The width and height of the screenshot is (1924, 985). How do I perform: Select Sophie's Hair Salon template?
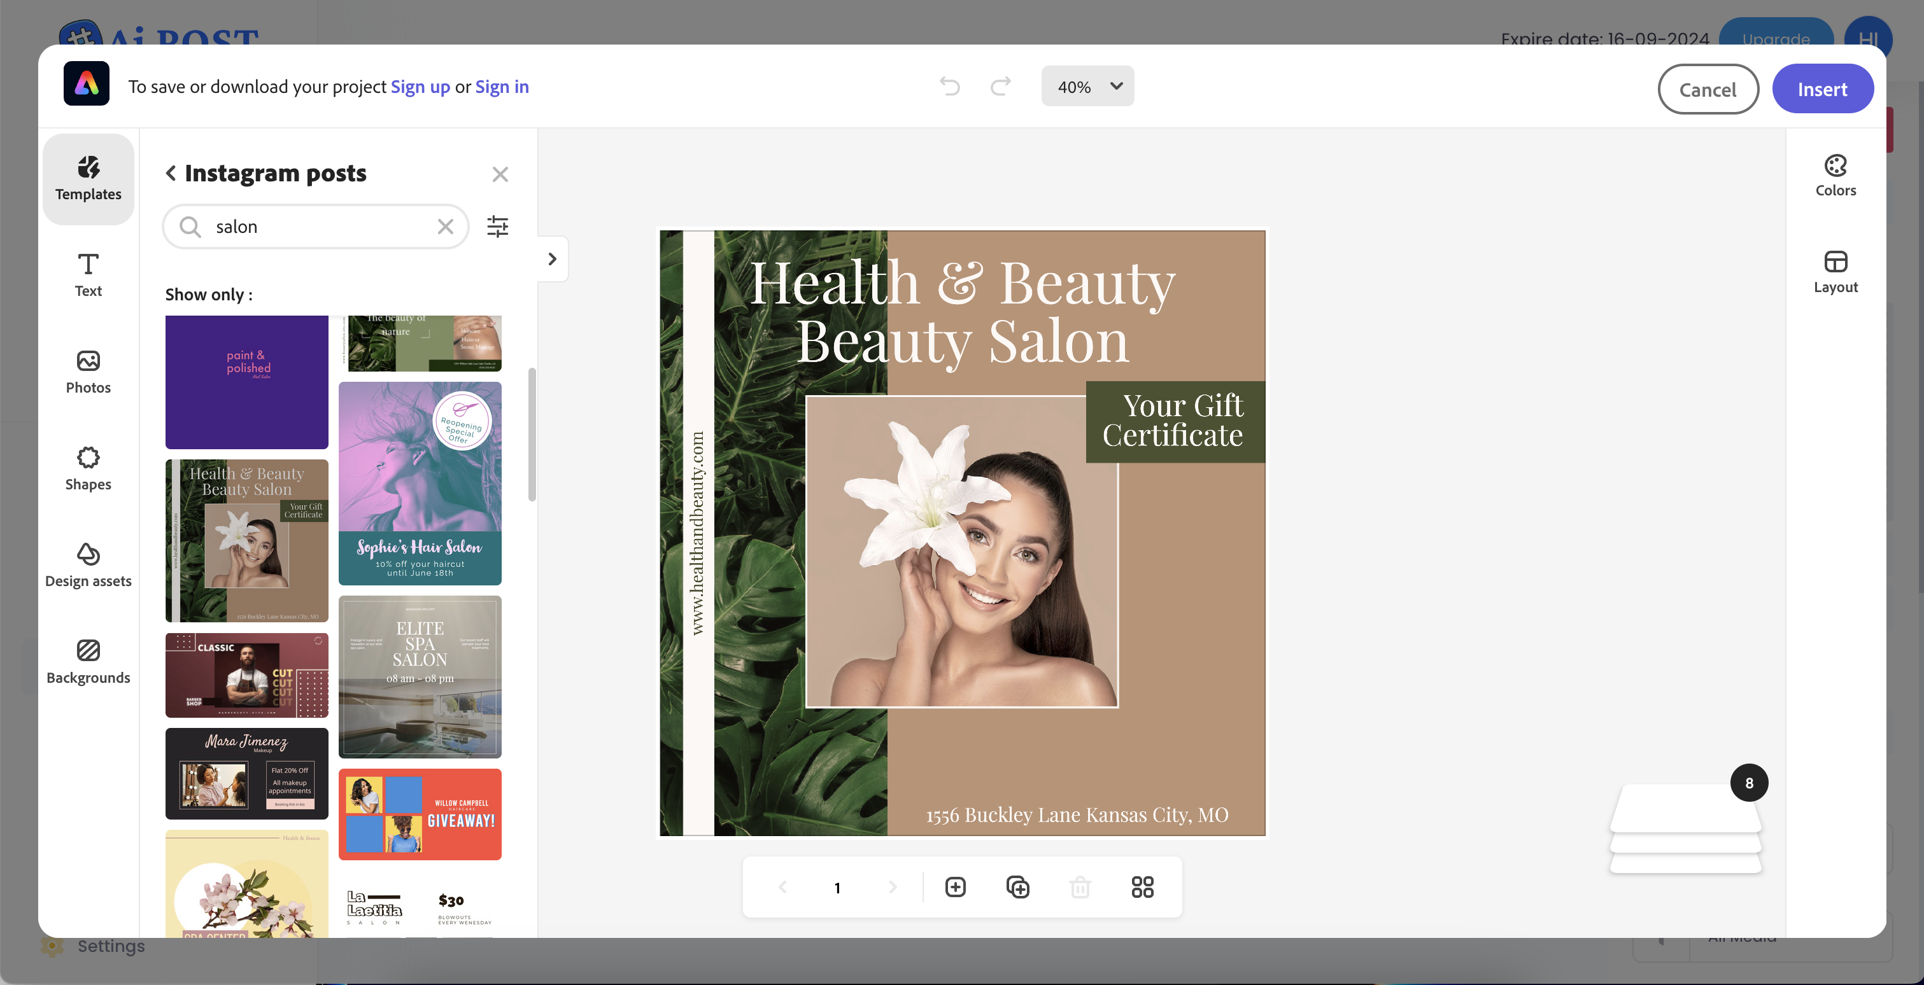[x=420, y=483]
